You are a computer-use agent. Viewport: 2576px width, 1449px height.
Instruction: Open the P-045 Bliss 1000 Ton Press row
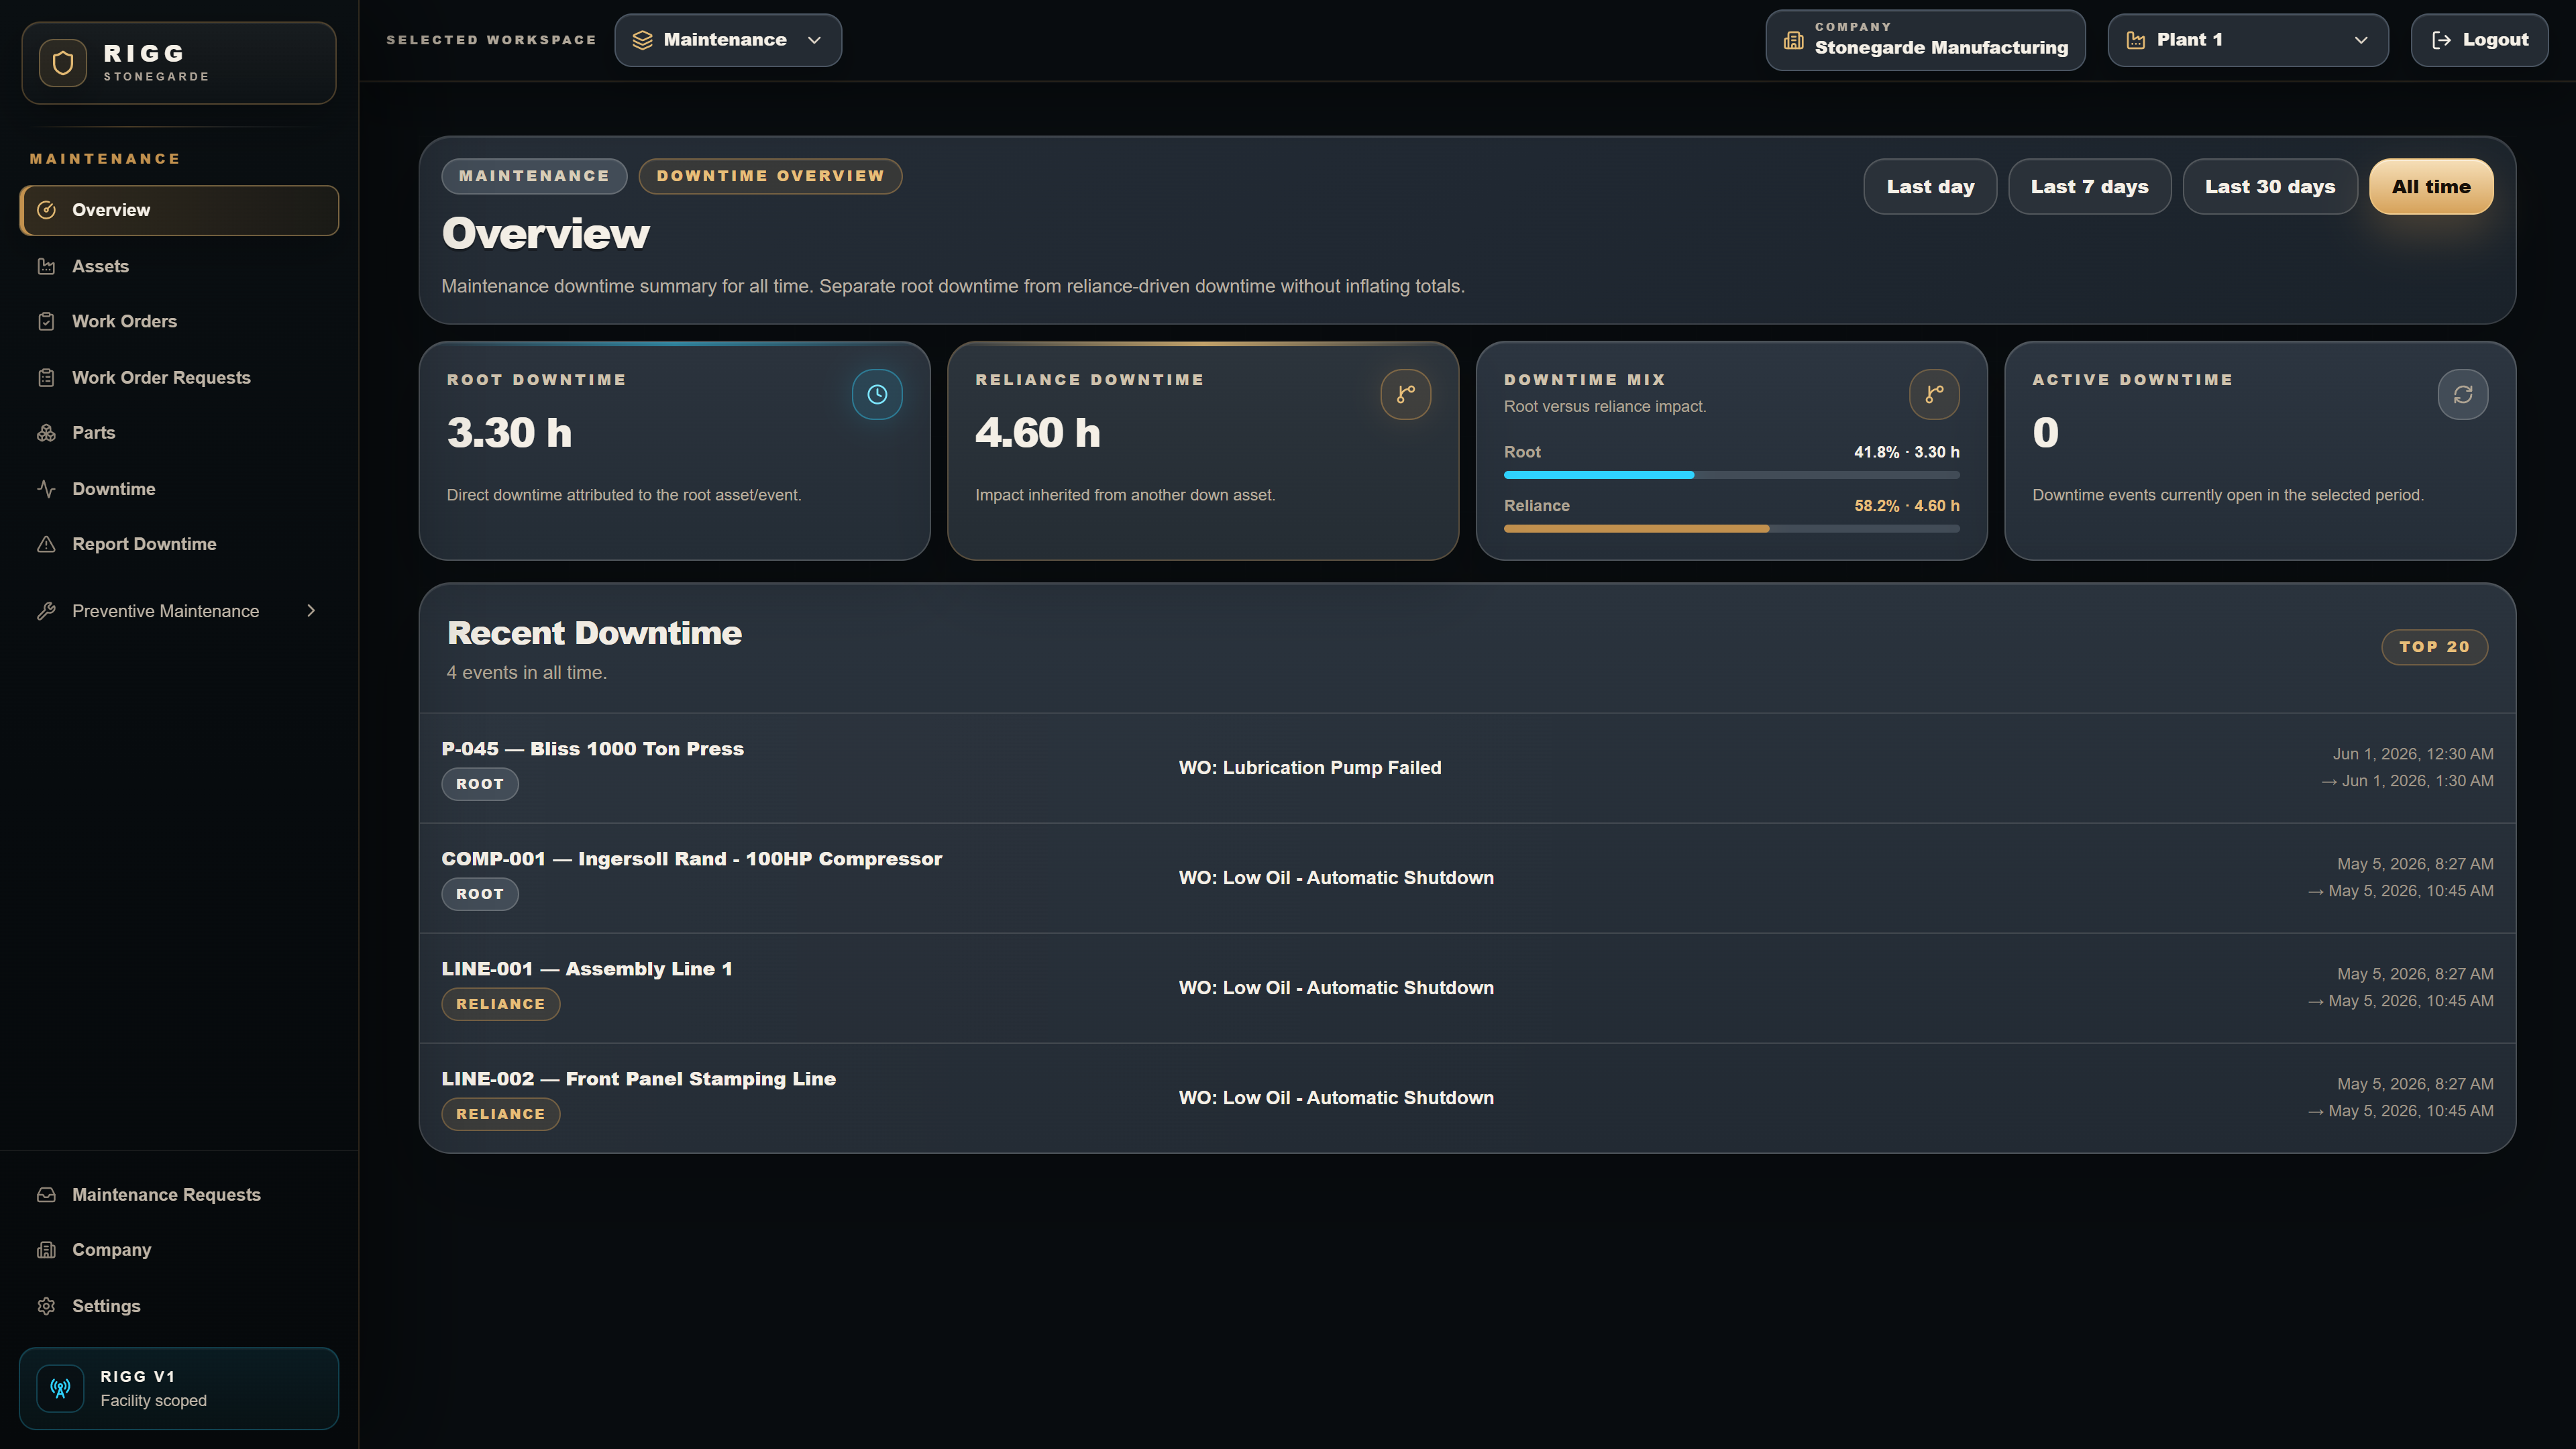[1467, 768]
